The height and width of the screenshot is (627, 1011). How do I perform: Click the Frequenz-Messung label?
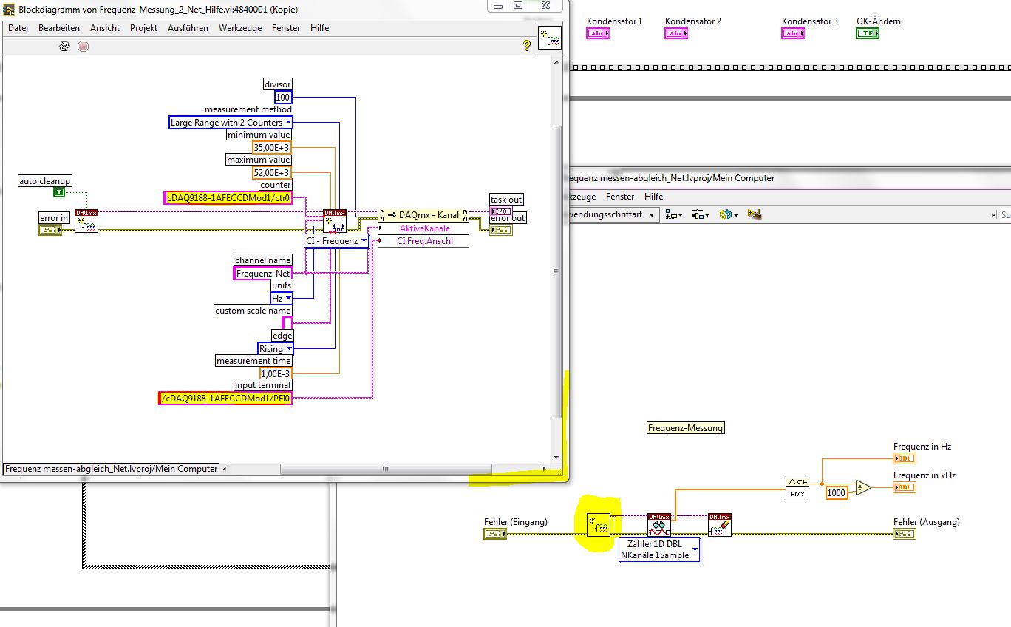point(685,428)
